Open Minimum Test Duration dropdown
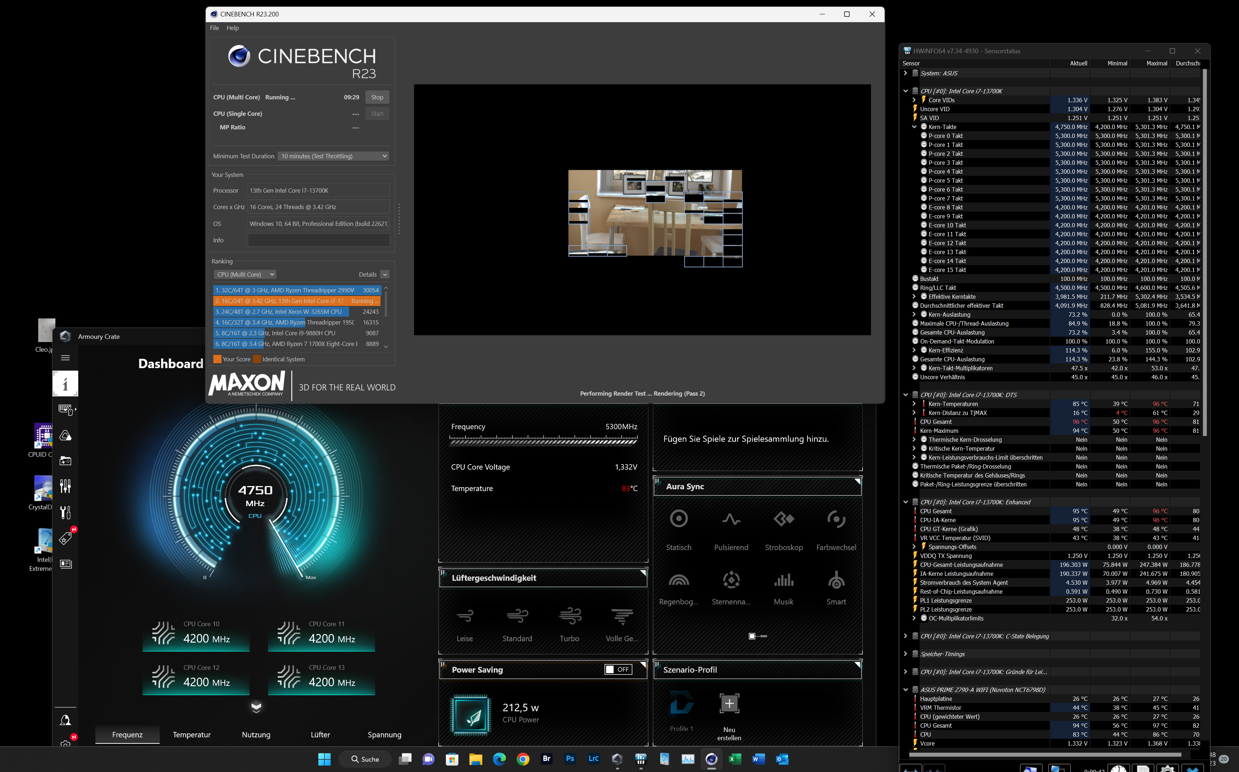This screenshot has width=1239, height=772. 333,156
